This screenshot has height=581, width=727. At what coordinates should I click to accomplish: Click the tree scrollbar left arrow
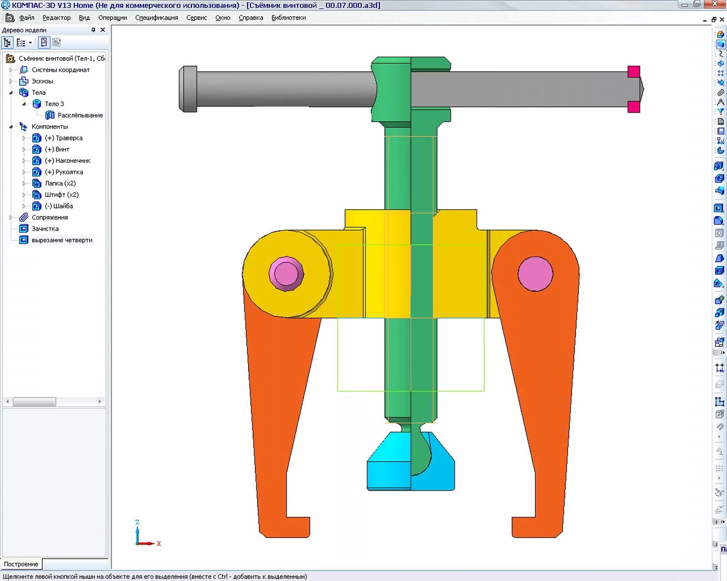[7, 402]
